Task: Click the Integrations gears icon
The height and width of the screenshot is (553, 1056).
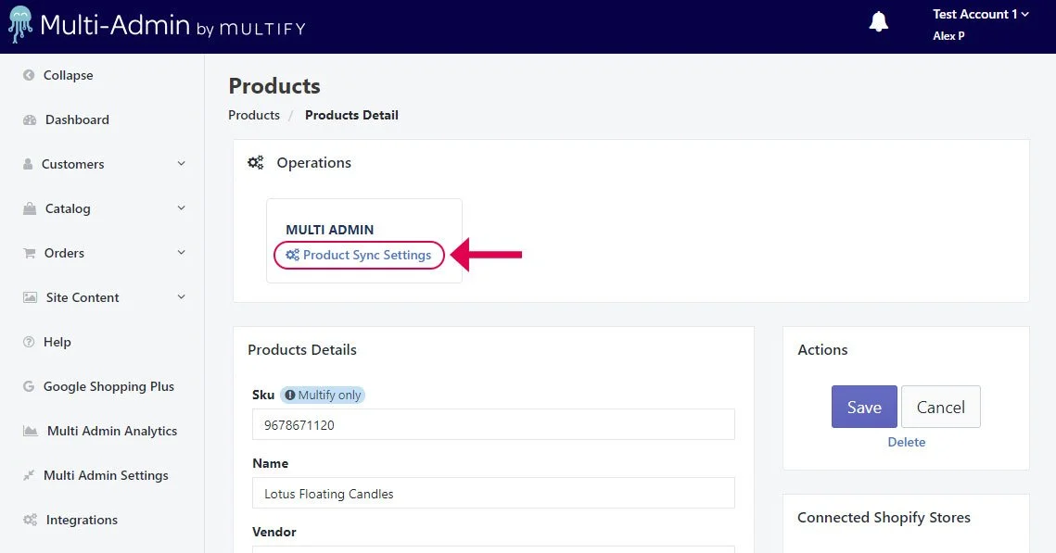Action: pyautogui.click(x=30, y=520)
